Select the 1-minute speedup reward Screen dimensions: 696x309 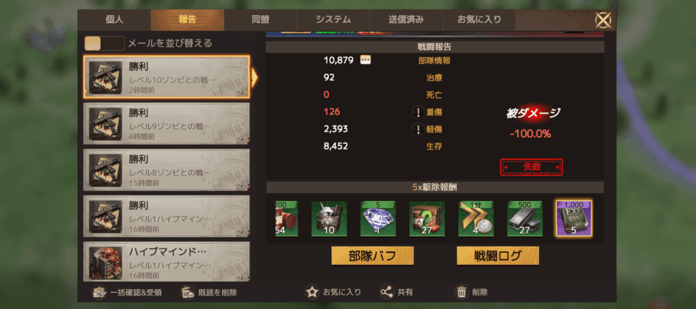(x=476, y=219)
